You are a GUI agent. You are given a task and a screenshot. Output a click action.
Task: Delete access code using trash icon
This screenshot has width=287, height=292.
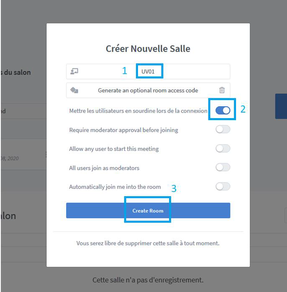[222, 90]
